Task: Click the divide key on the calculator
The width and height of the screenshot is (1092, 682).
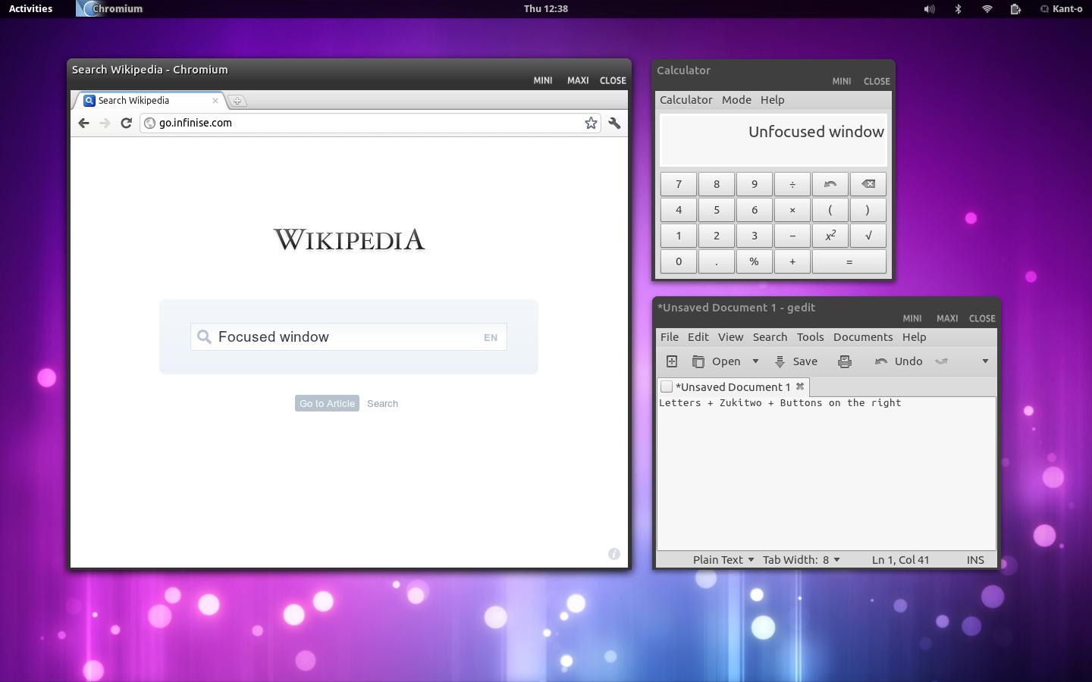Action: click(792, 184)
